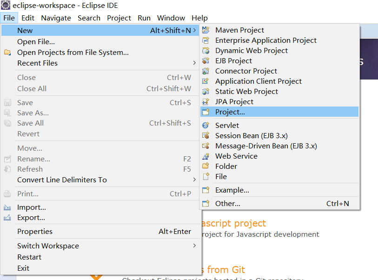This screenshot has width=378, height=280.
Task: Expand Convert Line Delimiters To submenu arrow
Action: [x=194, y=180]
